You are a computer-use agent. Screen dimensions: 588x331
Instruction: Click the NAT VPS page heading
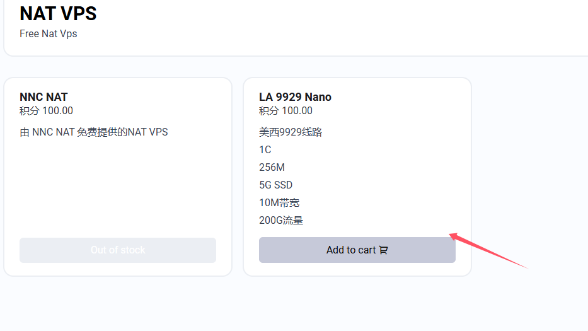tap(58, 13)
